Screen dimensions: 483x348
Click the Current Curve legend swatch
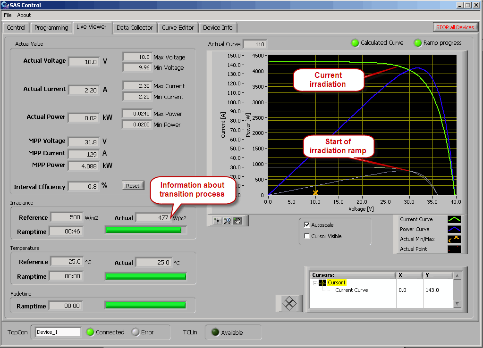454,219
